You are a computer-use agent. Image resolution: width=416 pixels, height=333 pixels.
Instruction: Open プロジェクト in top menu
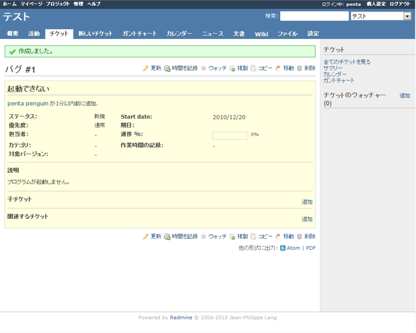click(58, 4)
